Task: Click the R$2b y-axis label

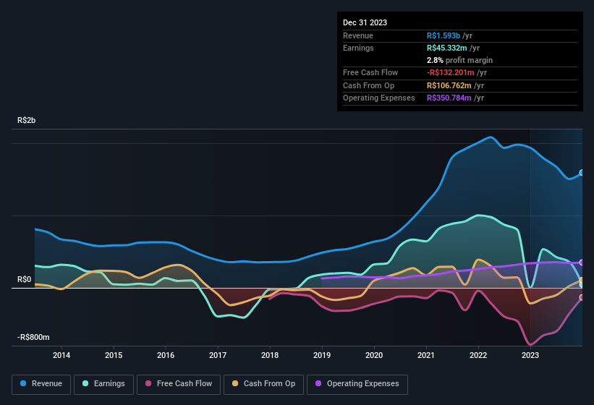Action: click(x=26, y=120)
